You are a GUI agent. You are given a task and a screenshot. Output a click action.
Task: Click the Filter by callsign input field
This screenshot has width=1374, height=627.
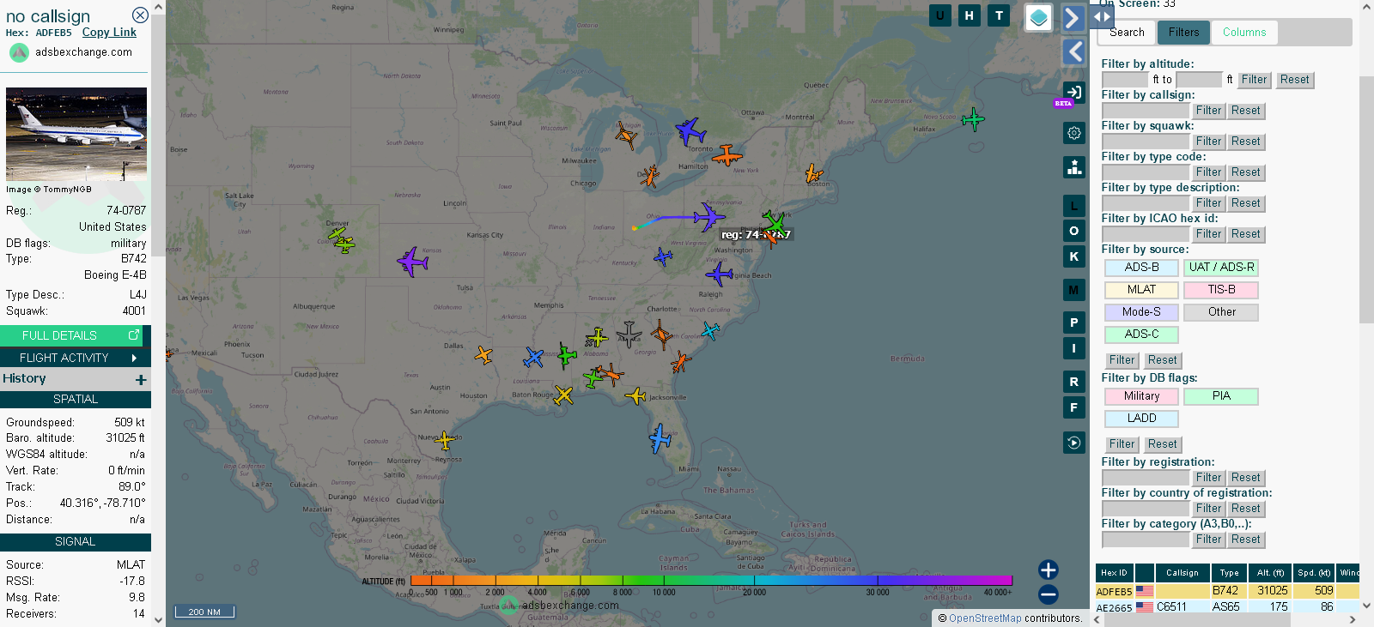click(x=1146, y=111)
